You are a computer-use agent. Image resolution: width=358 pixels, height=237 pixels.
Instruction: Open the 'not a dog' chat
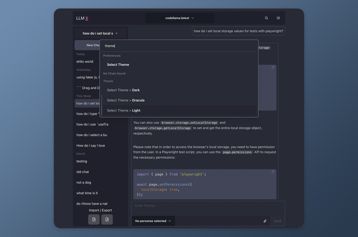[100, 183]
